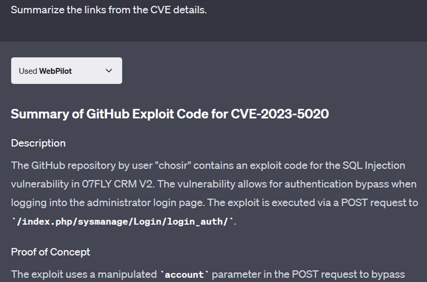The height and width of the screenshot is (282, 427).
Task: Select the SQL Injection vulnerability text
Action: [374, 166]
